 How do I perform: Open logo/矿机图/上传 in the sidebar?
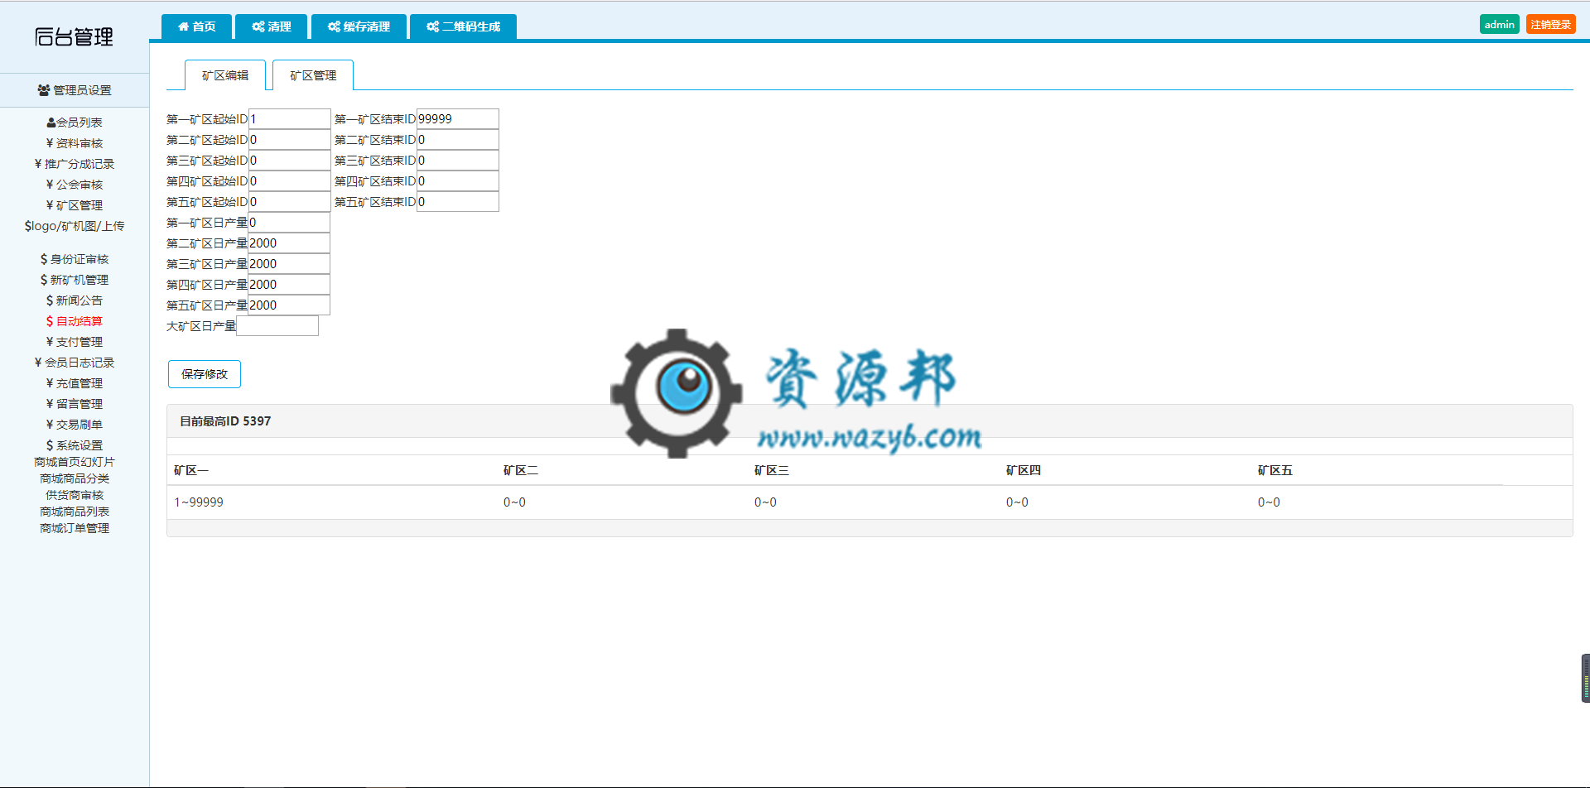75,226
